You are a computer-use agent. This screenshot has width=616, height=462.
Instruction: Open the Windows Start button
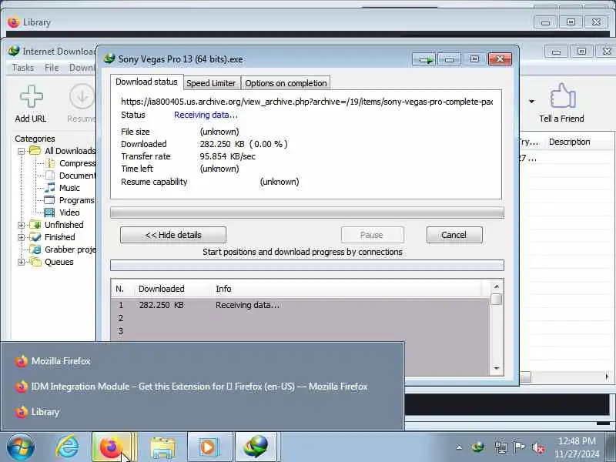pyautogui.click(x=21, y=447)
